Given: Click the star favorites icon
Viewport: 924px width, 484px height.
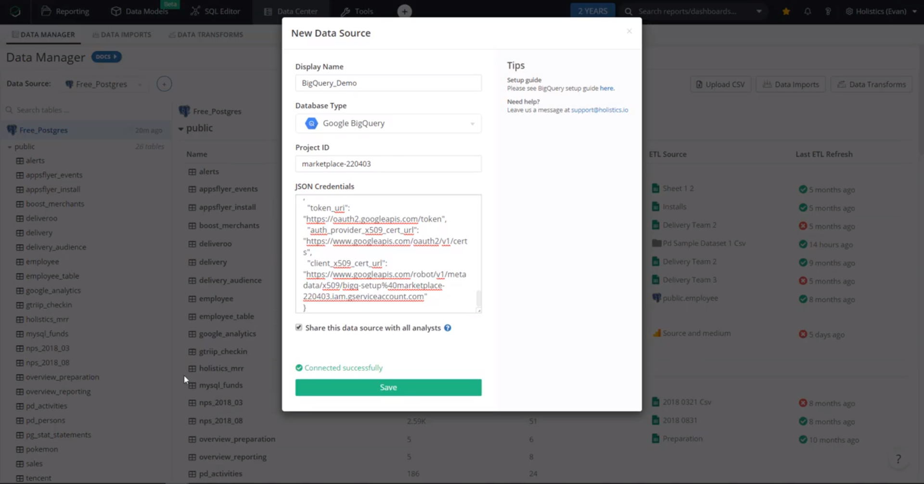Looking at the screenshot, I should coord(786,11).
